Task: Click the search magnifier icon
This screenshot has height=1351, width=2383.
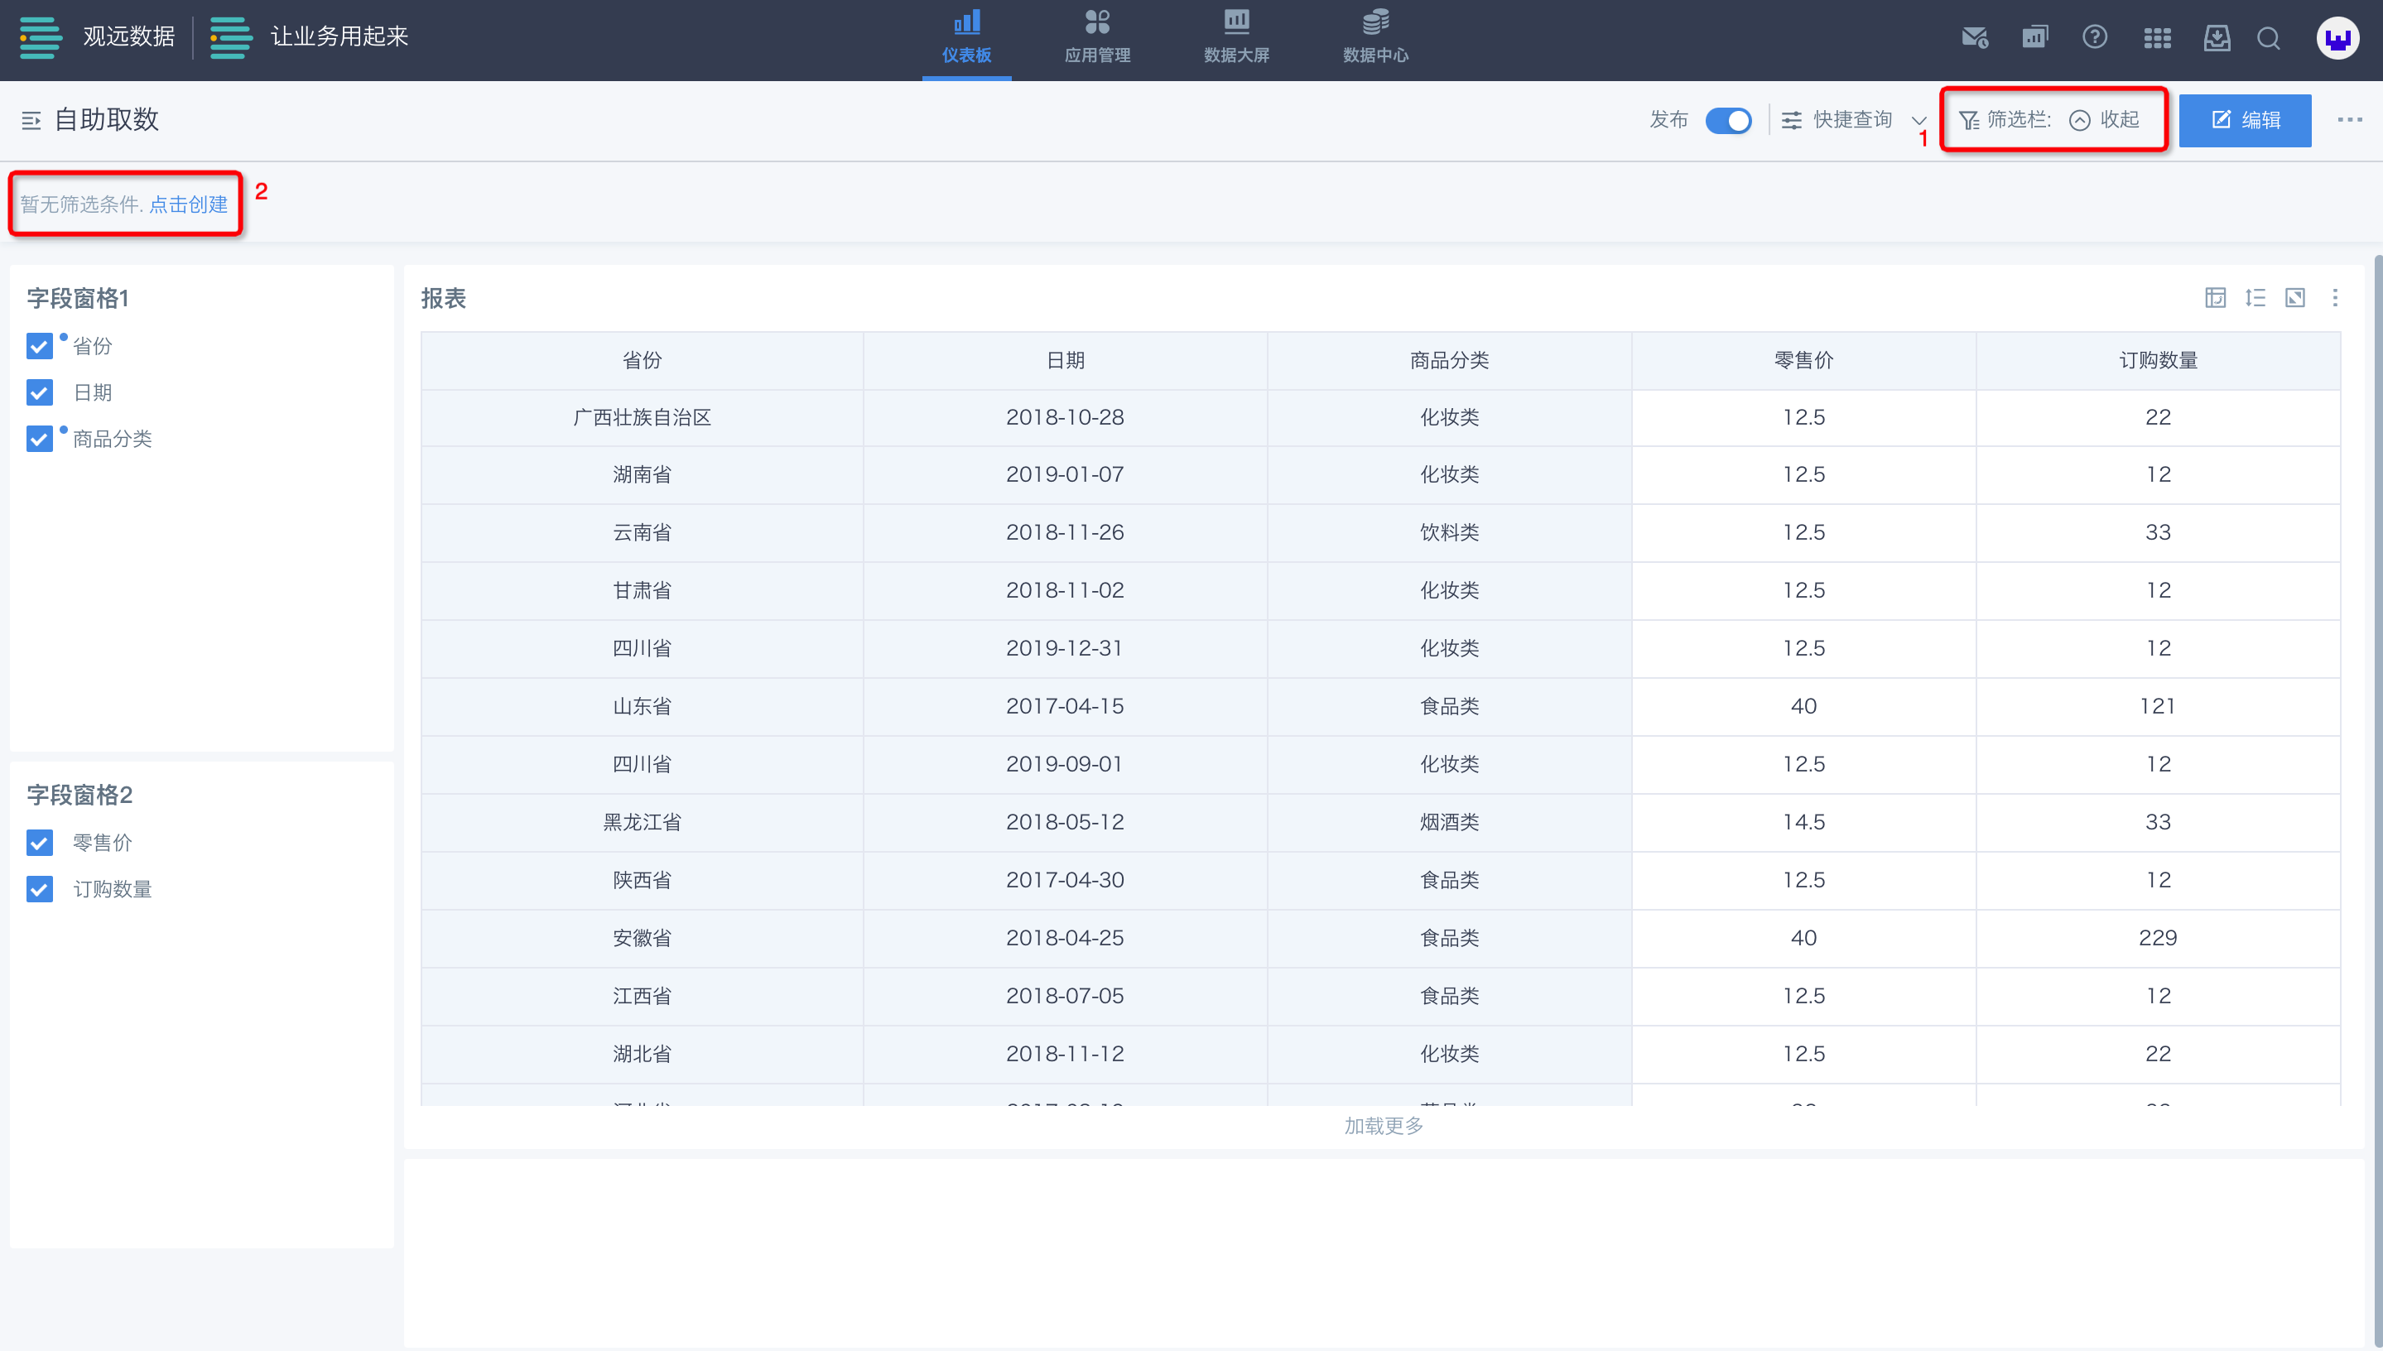Action: [2269, 38]
